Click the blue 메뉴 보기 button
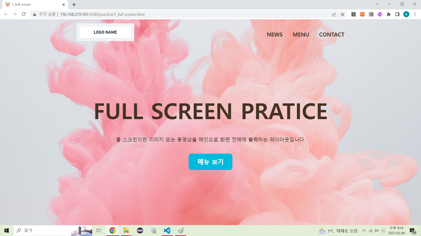 tap(210, 162)
